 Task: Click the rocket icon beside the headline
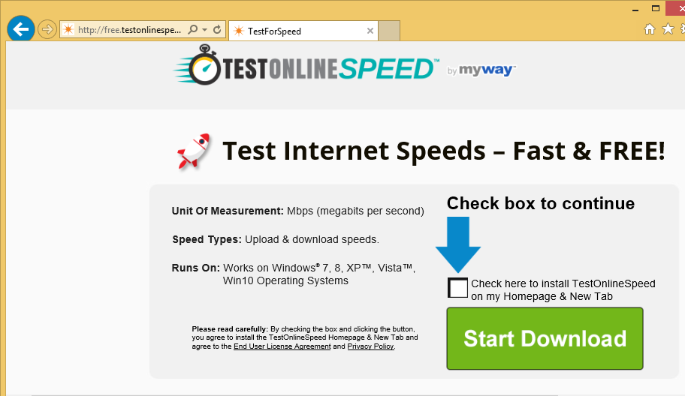click(x=194, y=151)
